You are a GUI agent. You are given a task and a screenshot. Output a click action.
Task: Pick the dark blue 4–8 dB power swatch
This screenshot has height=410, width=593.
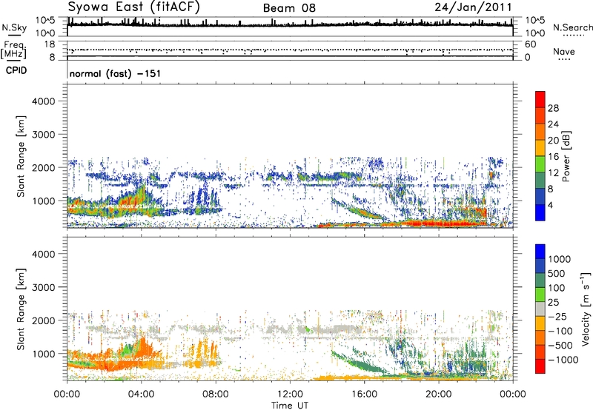point(540,197)
